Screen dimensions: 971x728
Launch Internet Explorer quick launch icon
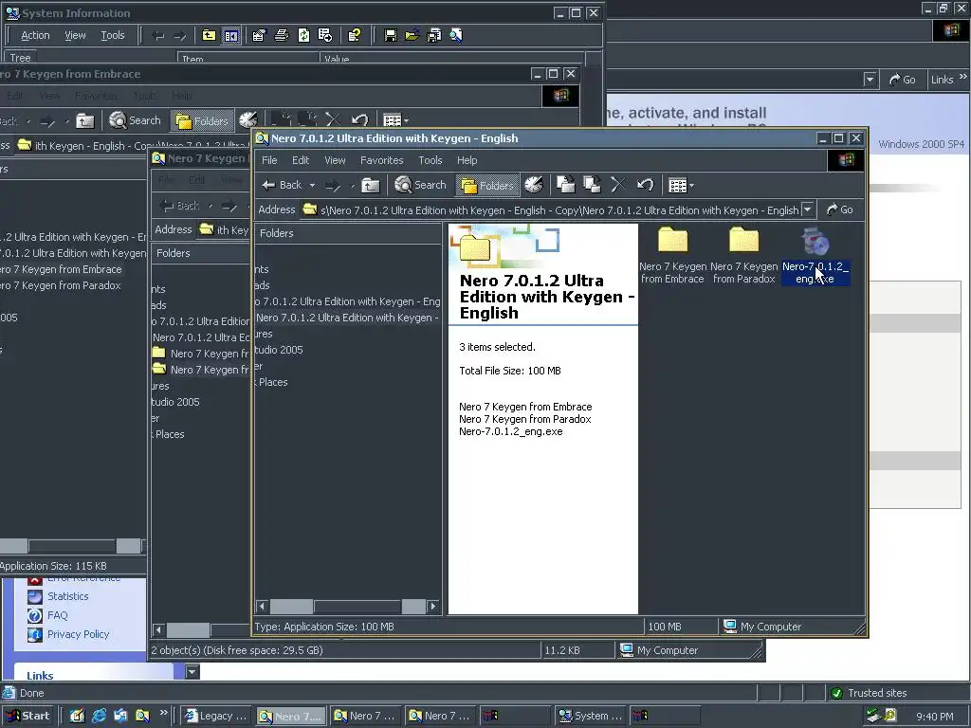coord(99,716)
